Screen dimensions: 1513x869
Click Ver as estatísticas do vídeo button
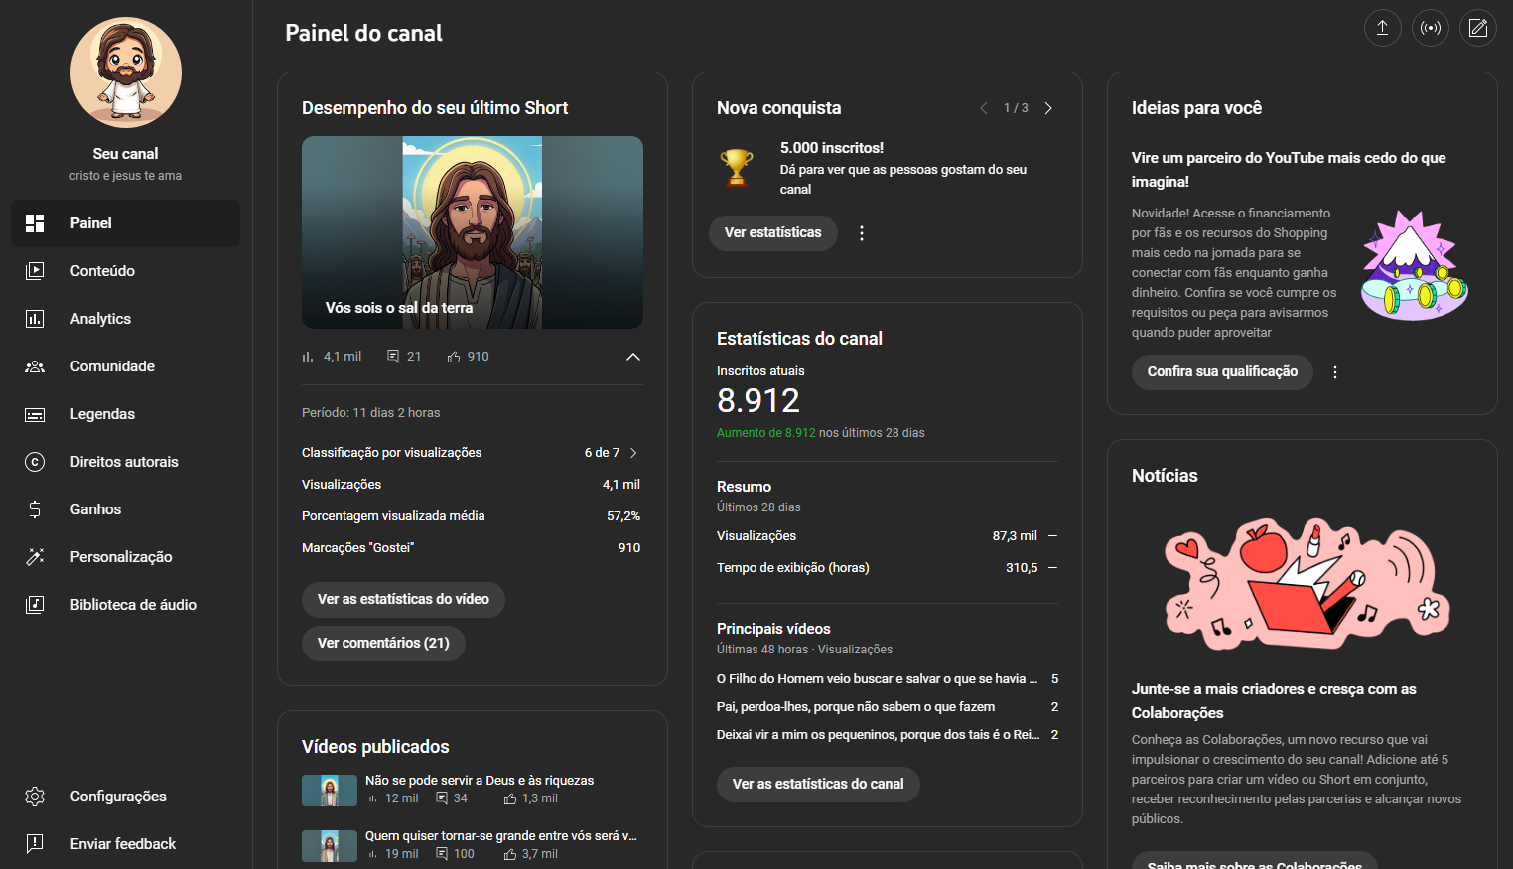point(403,600)
